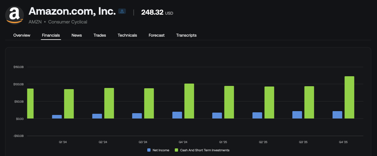This screenshot has height=156, width=377.
Task: Toggle the Cash And Short Term Investments swatch
Action: 176,150
